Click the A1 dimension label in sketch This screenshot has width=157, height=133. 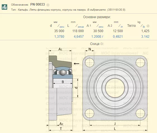click(60, 49)
